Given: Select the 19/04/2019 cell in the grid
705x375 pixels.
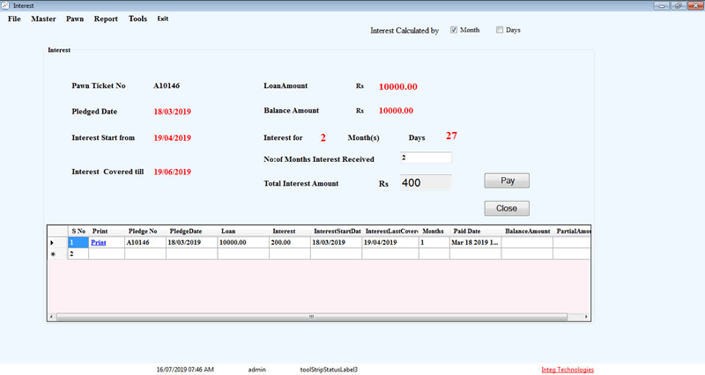Looking at the screenshot, I should coord(390,242).
